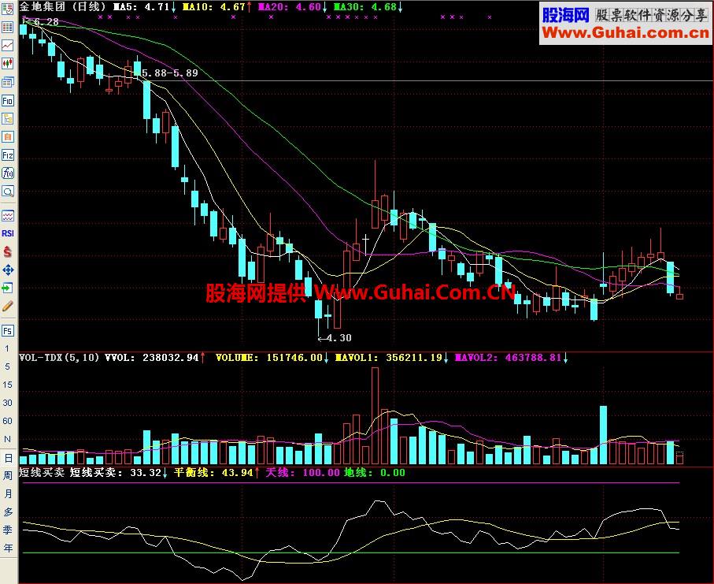
Task: Click the blue four-arrow move icon
Action: pyautogui.click(x=8, y=270)
